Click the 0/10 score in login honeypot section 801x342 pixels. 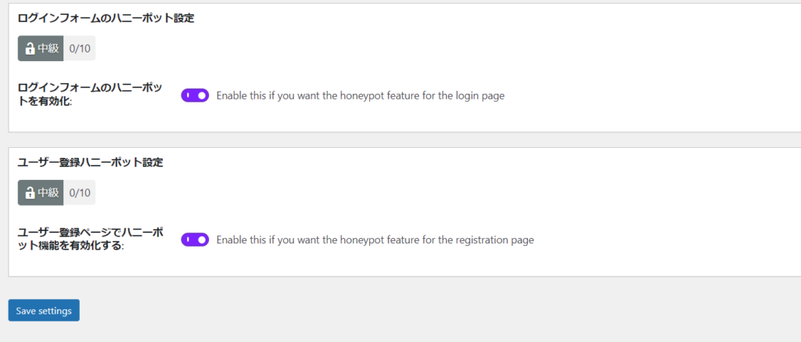80,49
